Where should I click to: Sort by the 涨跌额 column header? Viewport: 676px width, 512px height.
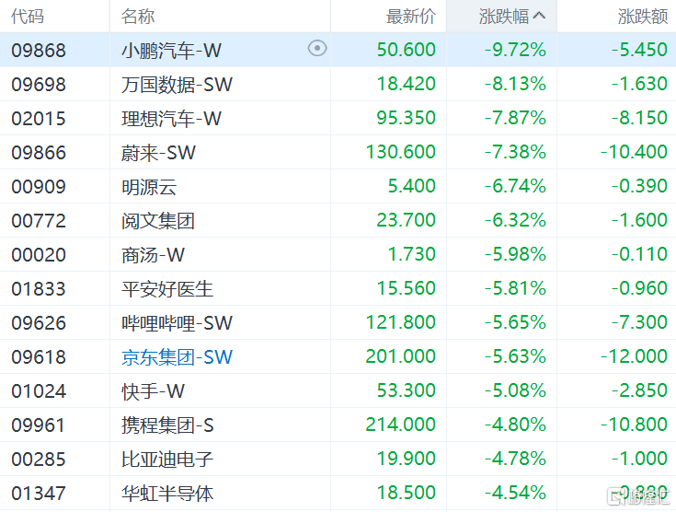coord(642,17)
